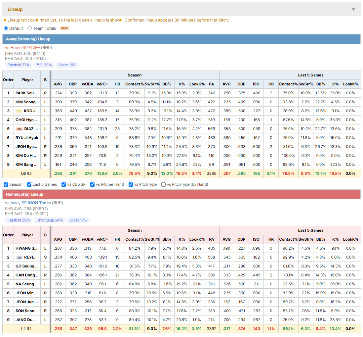Click the 3th badge next to DIAZ

pyautogui.click(x=20, y=129)
